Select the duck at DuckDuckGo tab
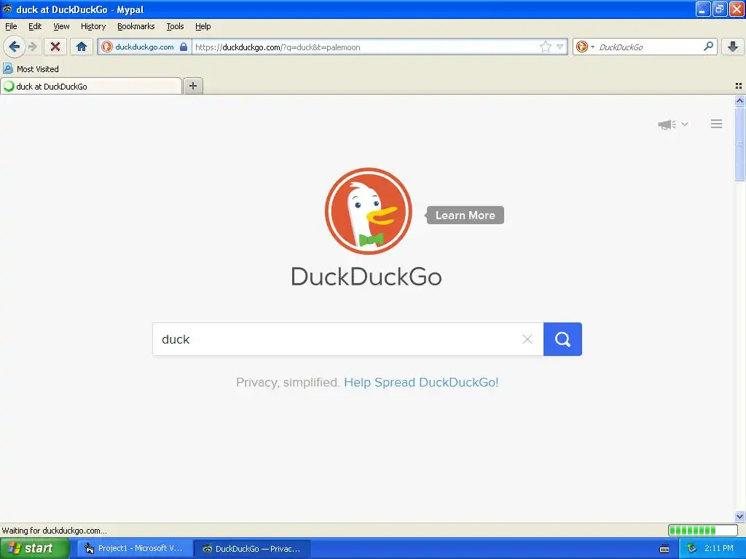 (91, 86)
